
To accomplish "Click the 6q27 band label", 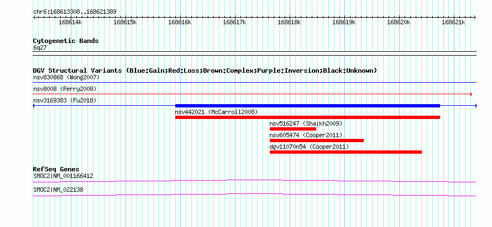I will (x=40, y=48).
